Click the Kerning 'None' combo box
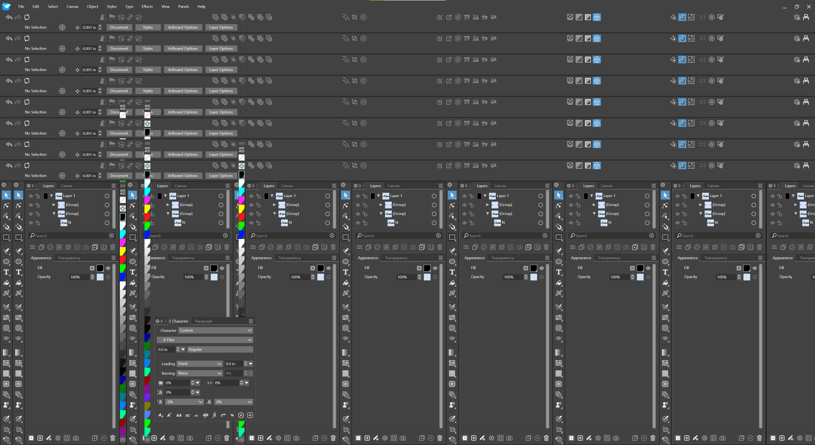The width and height of the screenshot is (815, 445). [x=200, y=373]
